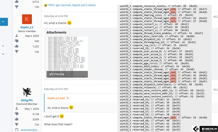Click the thumbs-up reaction score icon for Kepler_L2
The height and width of the screenshot is (132, 218).
17,46
